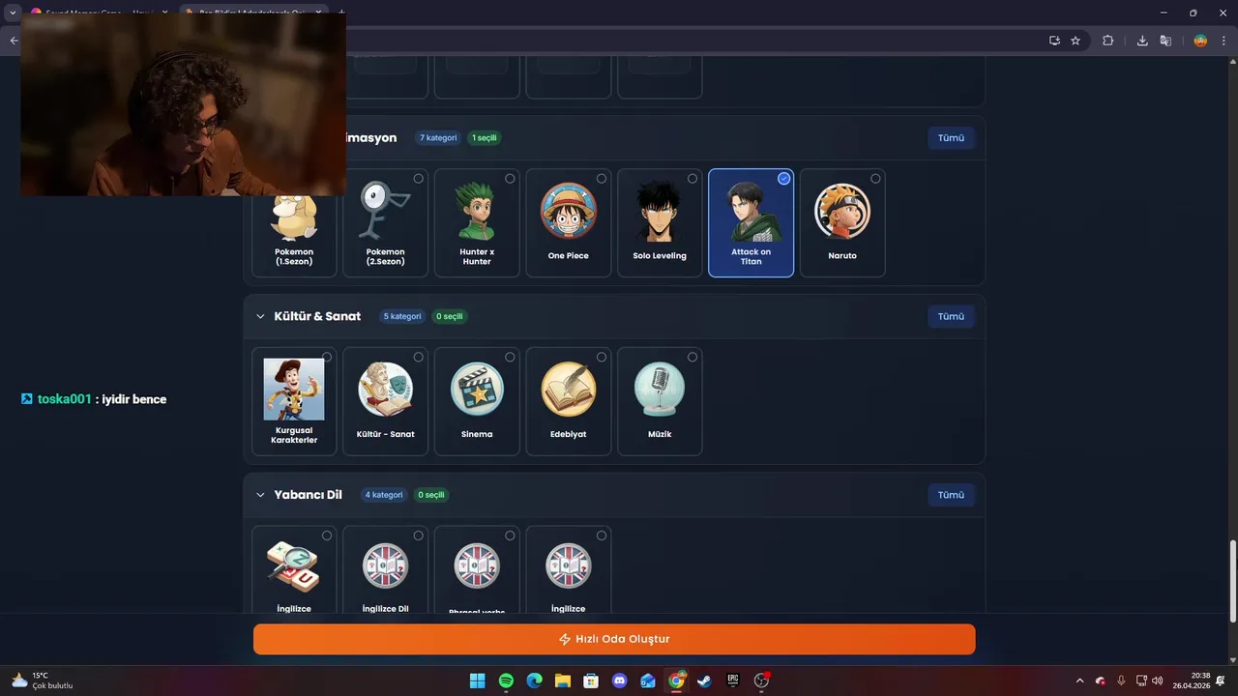Click the Phrasal verbs flag book icon
The image size is (1238, 696).
point(477,566)
